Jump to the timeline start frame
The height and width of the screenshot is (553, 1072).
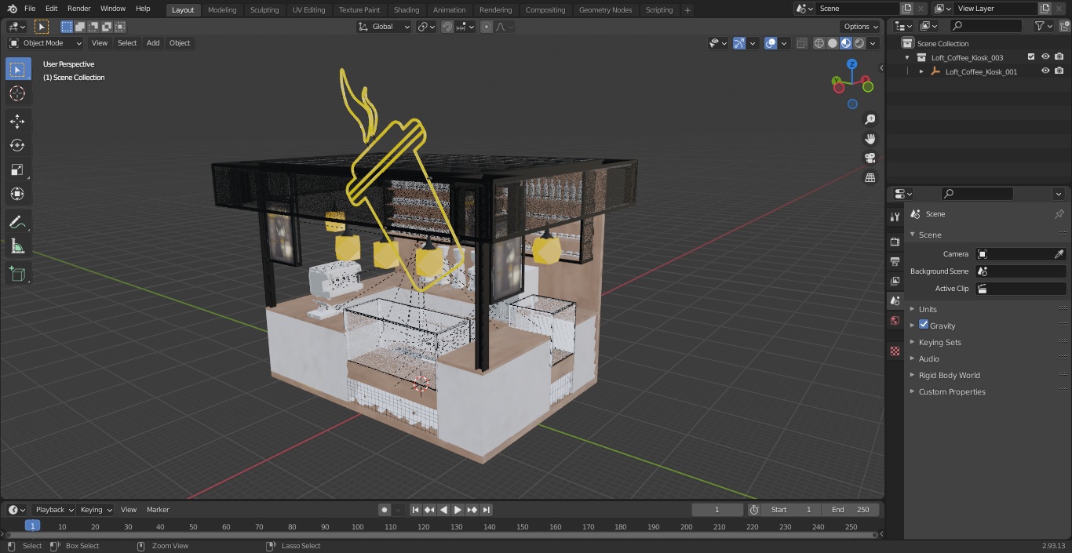pos(416,510)
